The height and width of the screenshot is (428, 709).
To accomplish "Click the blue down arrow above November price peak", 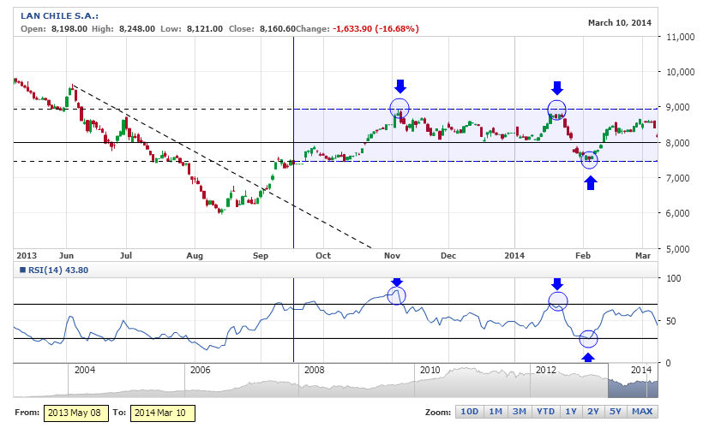I will [x=400, y=86].
